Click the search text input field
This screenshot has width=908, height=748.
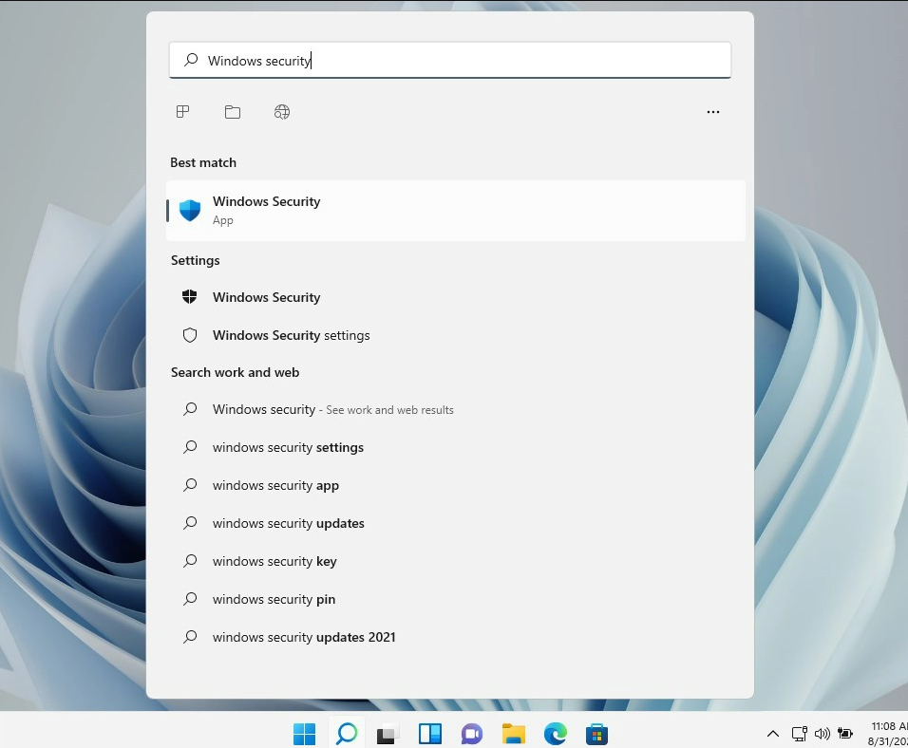pyautogui.click(x=450, y=61)
